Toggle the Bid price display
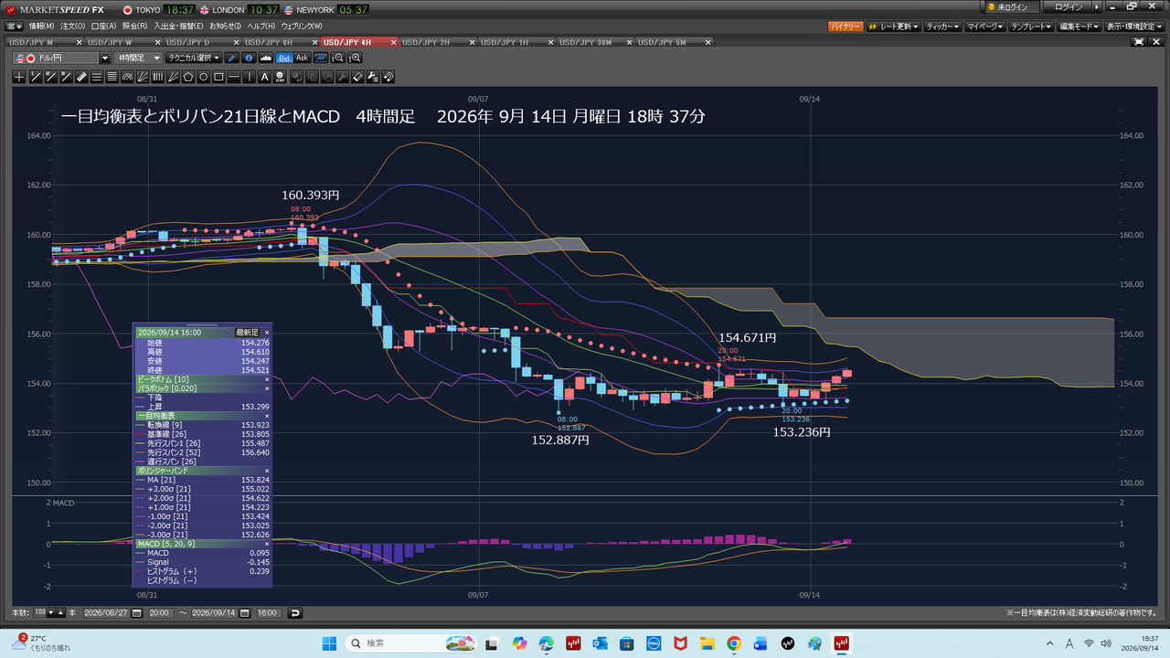Image resolution: width=1170 pixels, height=658 pixels. [283, 58]
